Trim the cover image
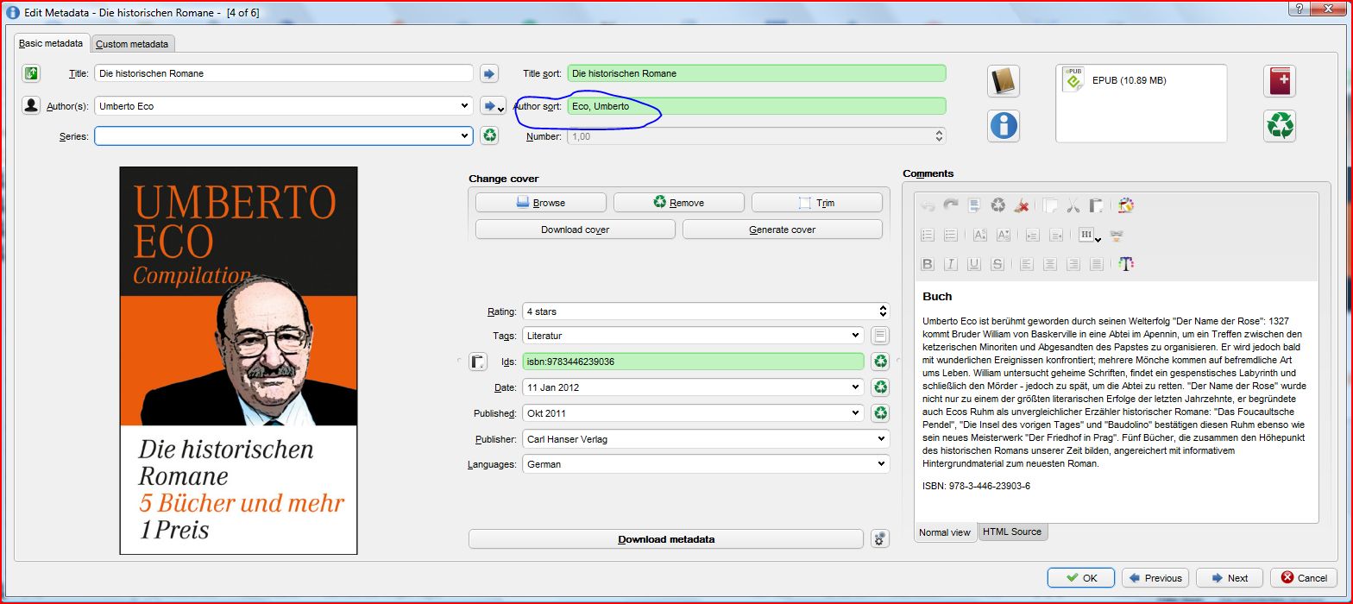 [x=817, y=203]
